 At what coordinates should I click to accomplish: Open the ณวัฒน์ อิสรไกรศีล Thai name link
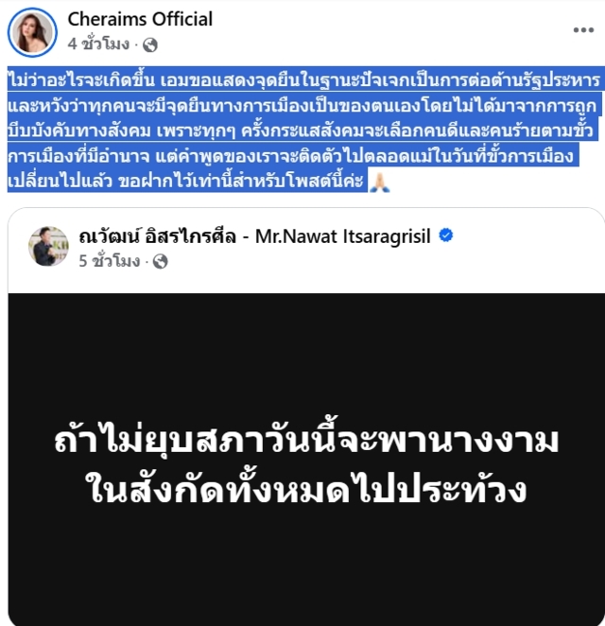[x=157, y=236]
